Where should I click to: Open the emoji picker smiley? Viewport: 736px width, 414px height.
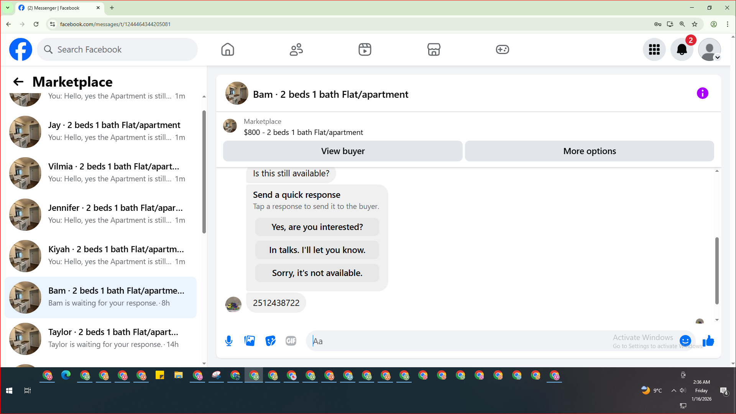tap(685, 340)
